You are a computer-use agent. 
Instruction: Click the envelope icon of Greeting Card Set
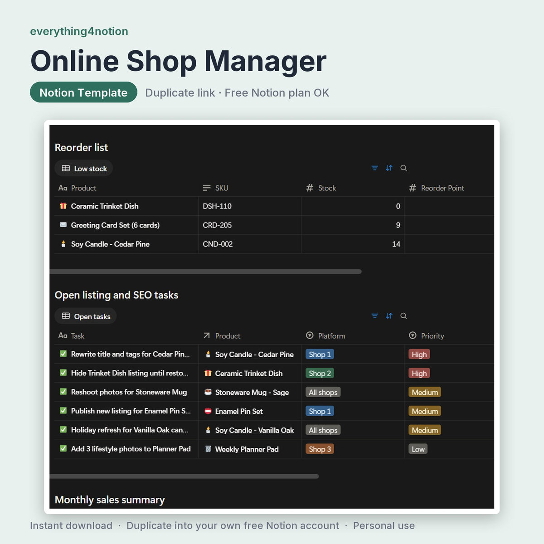[63, 225]
